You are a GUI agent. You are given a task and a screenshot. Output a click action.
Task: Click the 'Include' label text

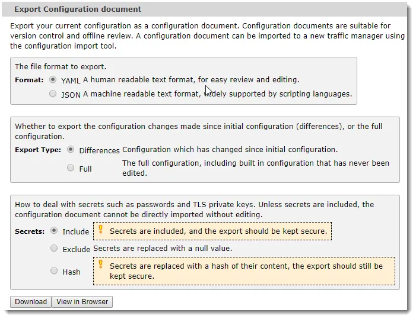[x=76, y=232]
